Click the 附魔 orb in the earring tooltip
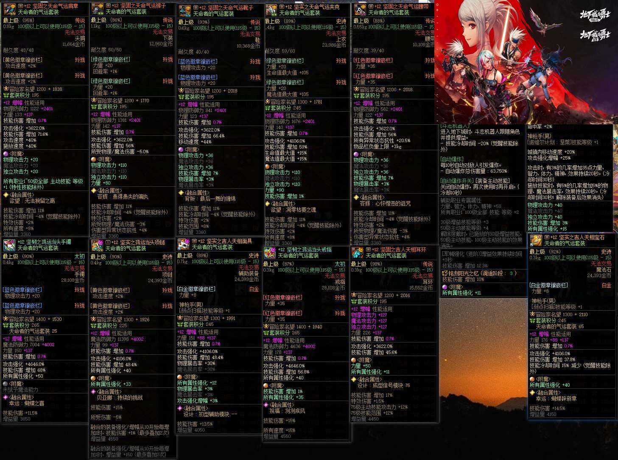618x460 pixels. pos(354,360)
